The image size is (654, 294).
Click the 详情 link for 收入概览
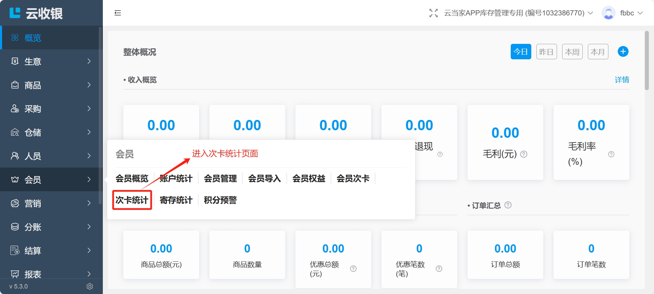point(622,80)
